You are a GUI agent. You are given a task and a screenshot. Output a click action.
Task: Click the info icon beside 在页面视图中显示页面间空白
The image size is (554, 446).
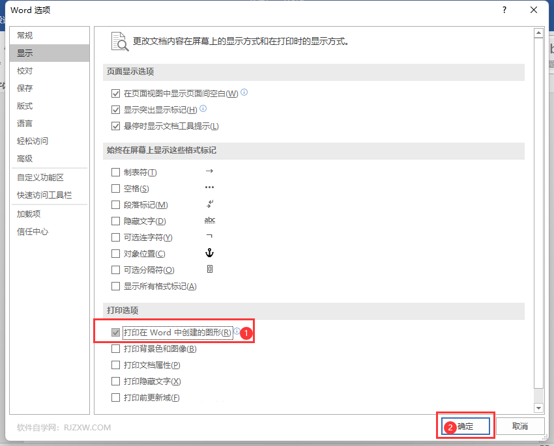(244, 92)
